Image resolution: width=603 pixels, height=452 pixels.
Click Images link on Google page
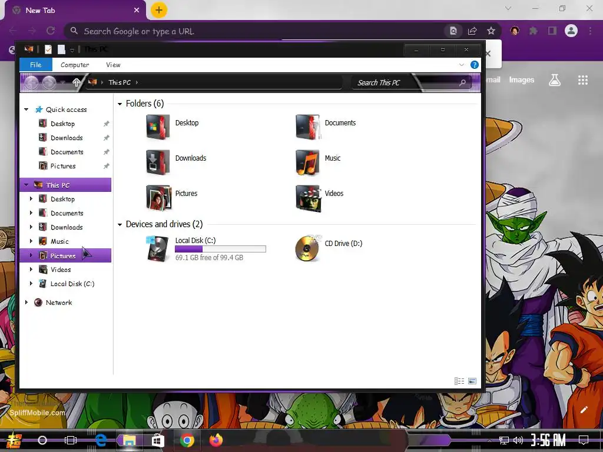click(522, 79)
